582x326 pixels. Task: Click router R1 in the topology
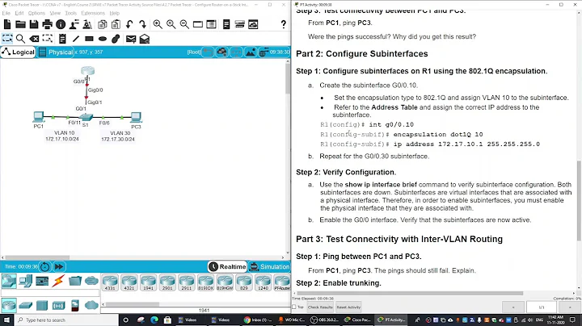(x=88, y=70)
